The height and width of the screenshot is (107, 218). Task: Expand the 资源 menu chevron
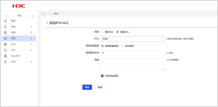pyautogui.click(x=31, y=38)
